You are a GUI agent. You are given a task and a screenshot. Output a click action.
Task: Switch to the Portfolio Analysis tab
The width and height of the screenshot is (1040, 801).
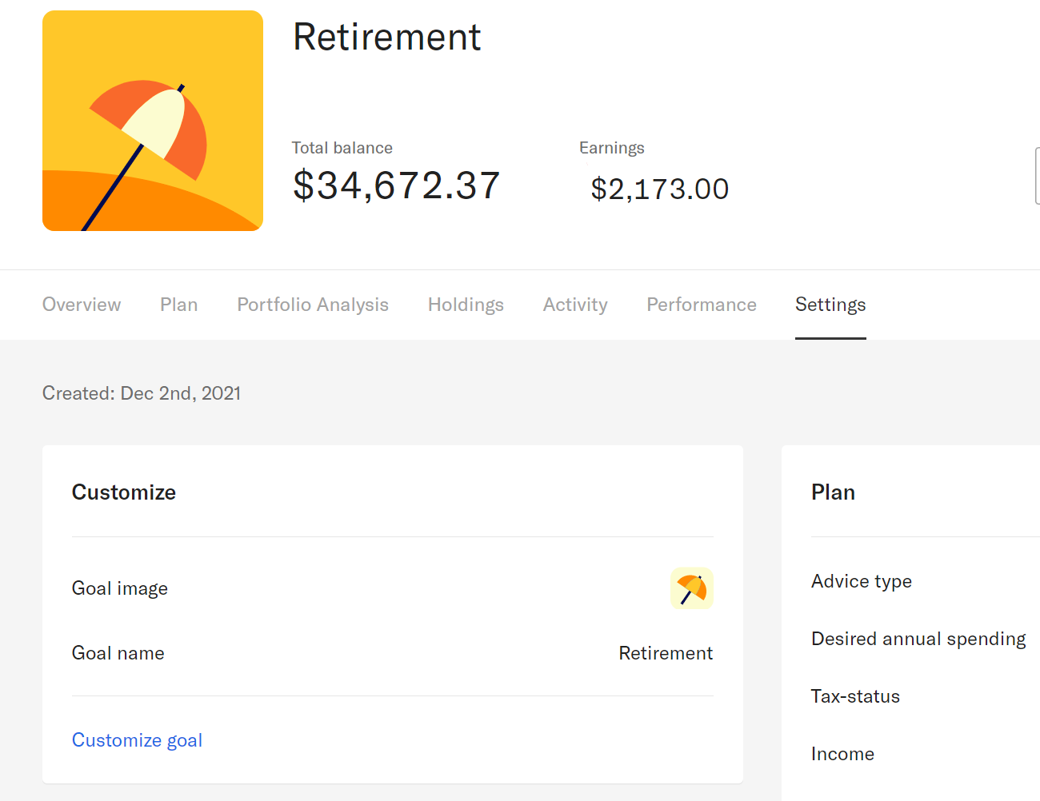coord(312,305)
